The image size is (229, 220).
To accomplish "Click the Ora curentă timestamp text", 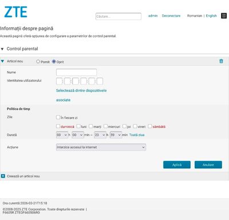I will [25, 203].
